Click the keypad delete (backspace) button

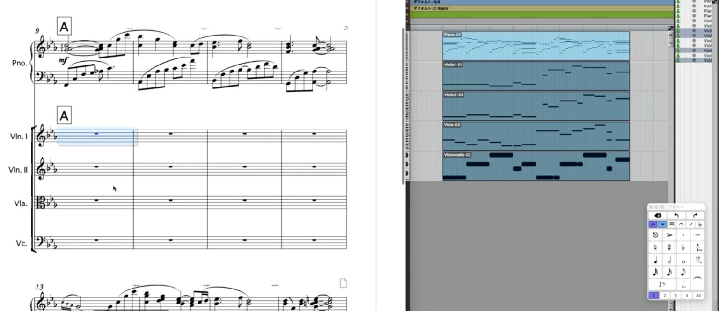pyautogui.click(x=657, y=216)
